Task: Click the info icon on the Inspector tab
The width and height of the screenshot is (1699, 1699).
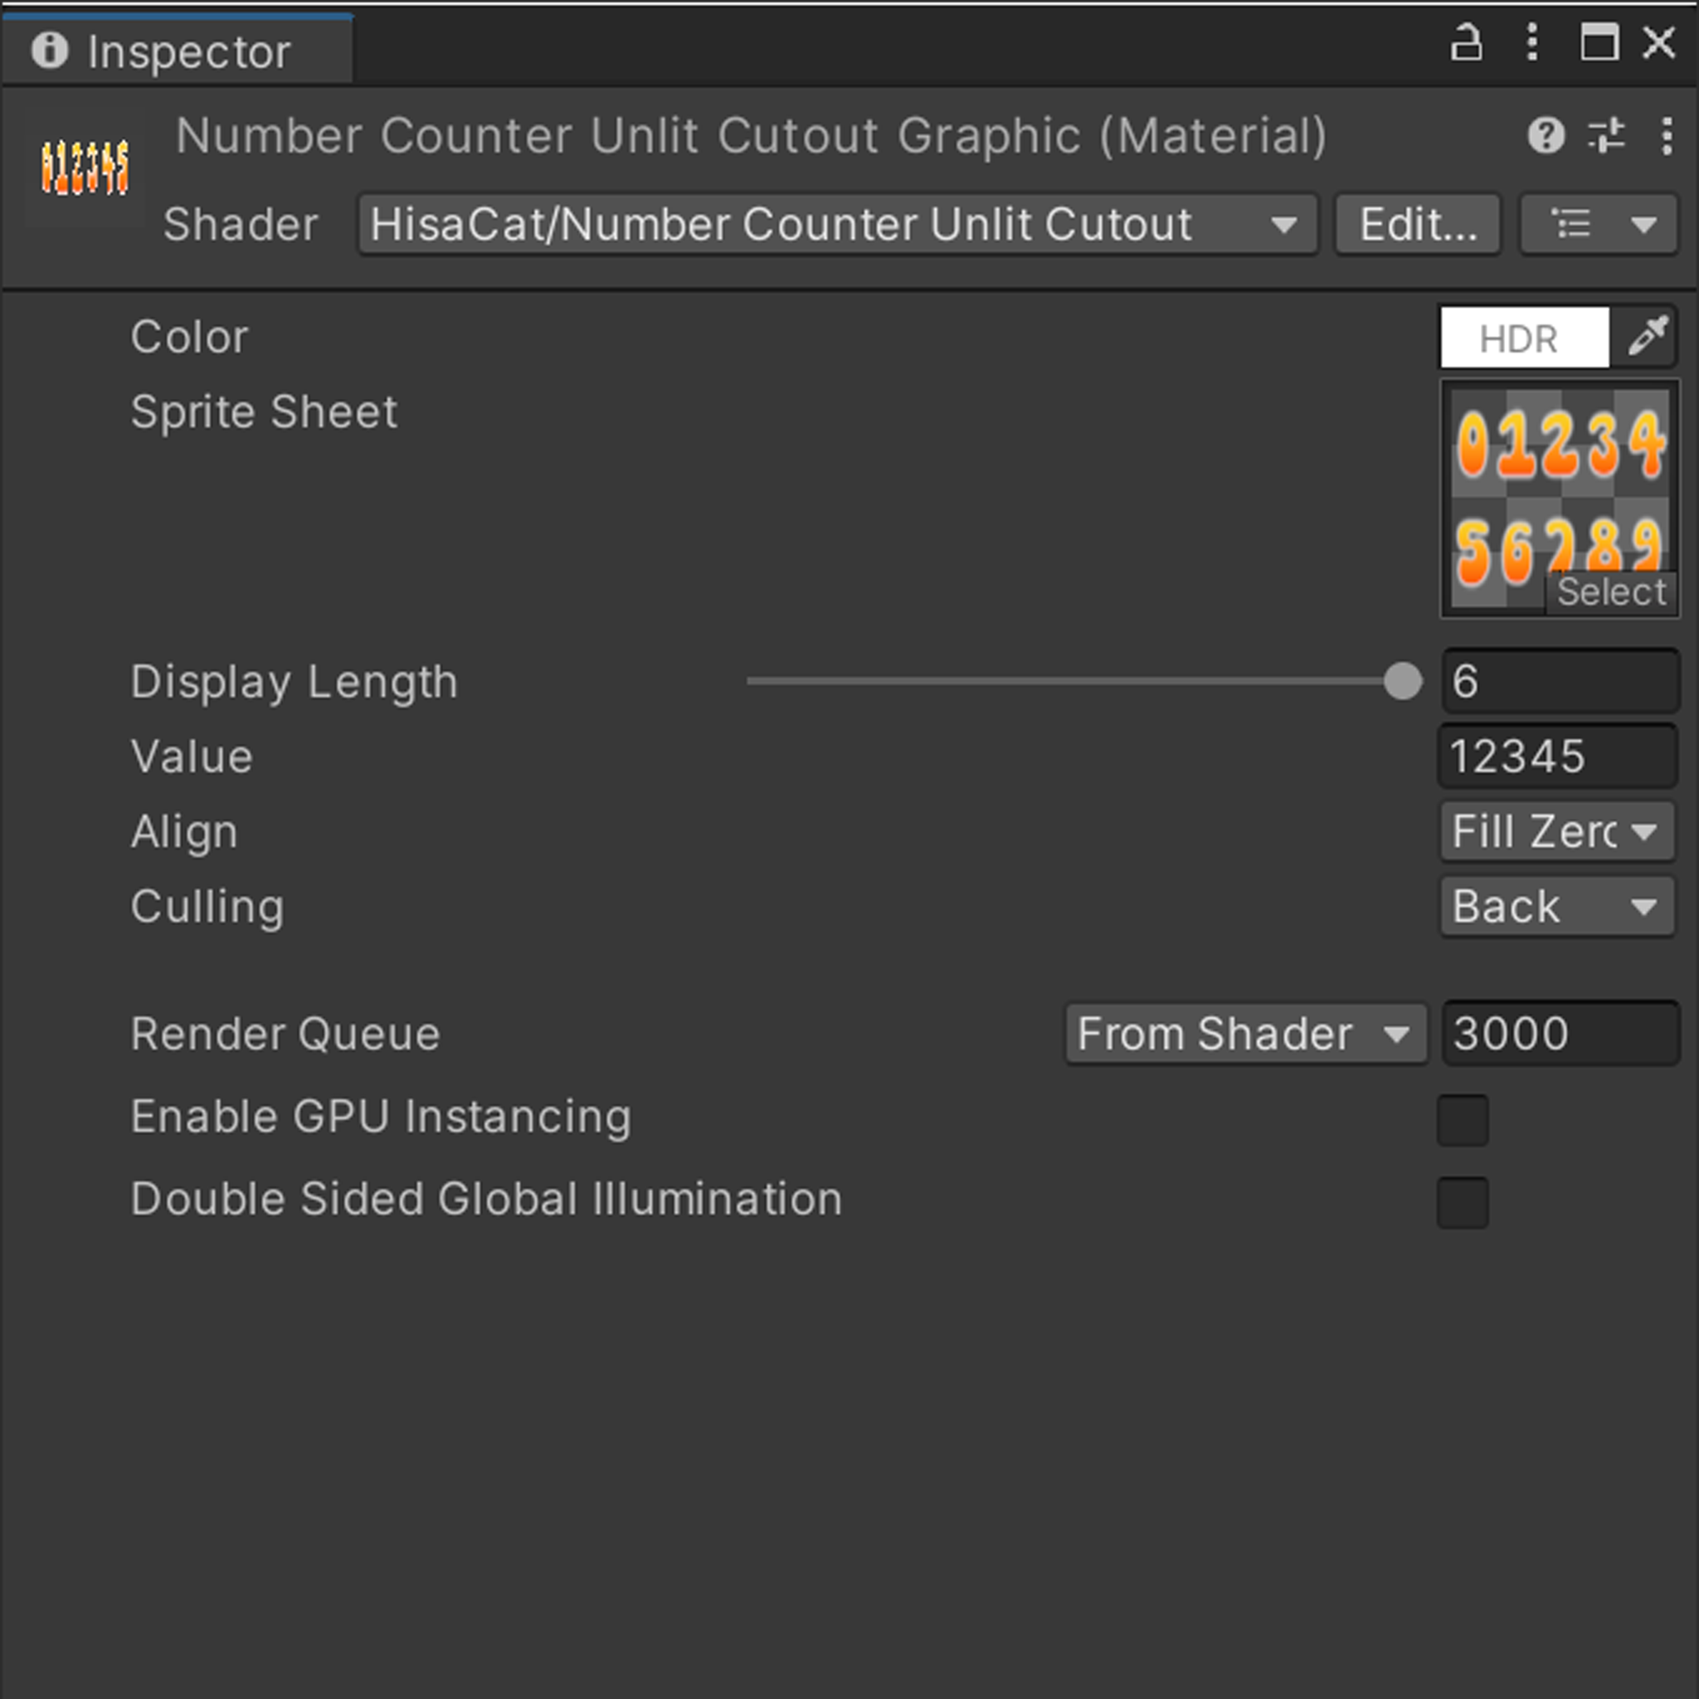Action: (x=50, y=50)
